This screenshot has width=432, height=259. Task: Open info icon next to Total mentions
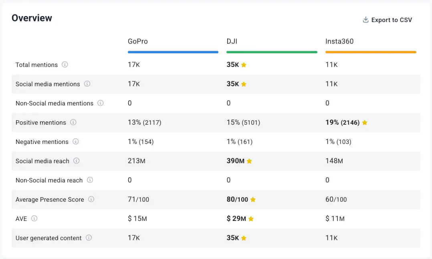coord(65,65)
